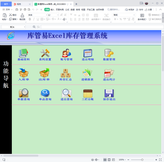Click the 未同步 sync status button
Image resolution: width=164 pixels, height=162 pixels.
(x=130, y=9)
